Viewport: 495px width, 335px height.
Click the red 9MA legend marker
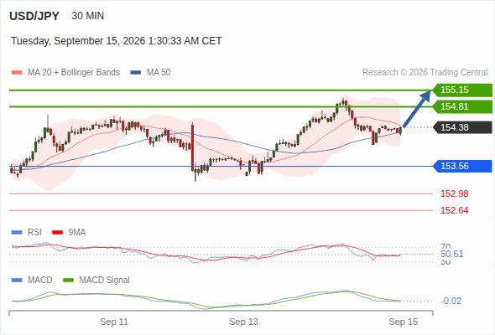57,233
